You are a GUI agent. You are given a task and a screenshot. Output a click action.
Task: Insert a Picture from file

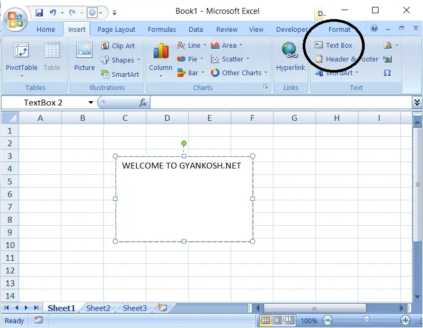coord(84,57)
